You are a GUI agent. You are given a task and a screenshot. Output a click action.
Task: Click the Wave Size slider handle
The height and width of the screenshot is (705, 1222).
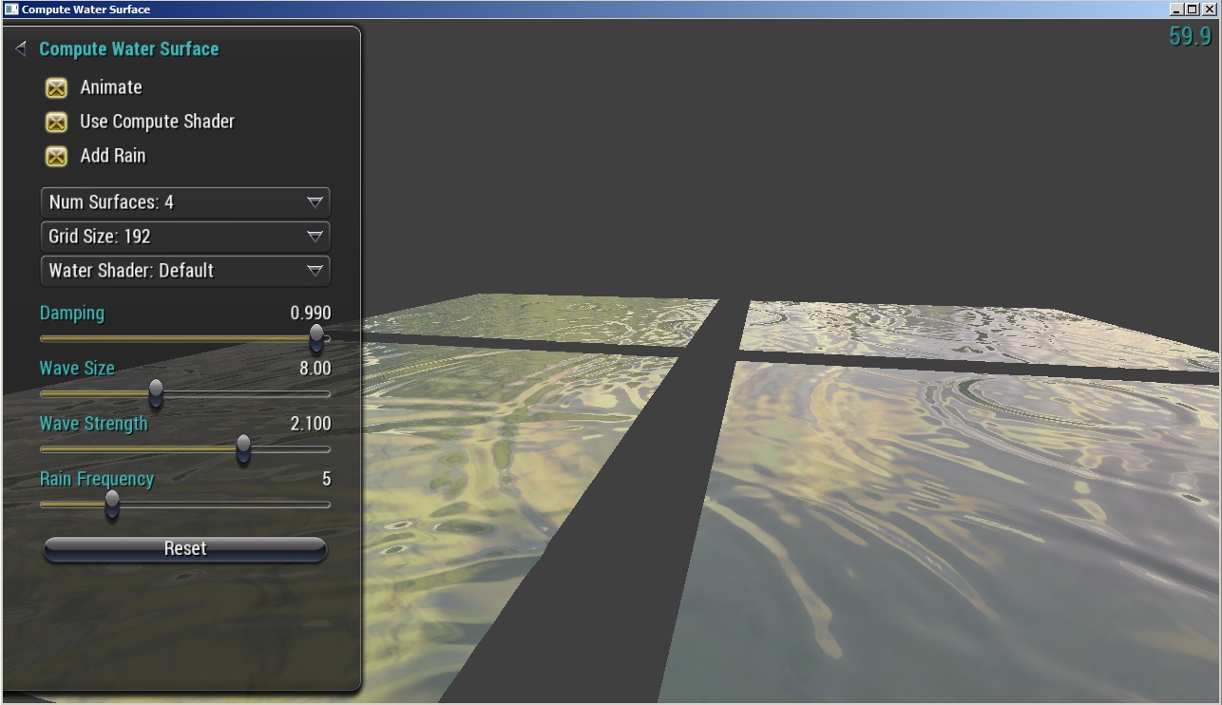tap(156, 393)
